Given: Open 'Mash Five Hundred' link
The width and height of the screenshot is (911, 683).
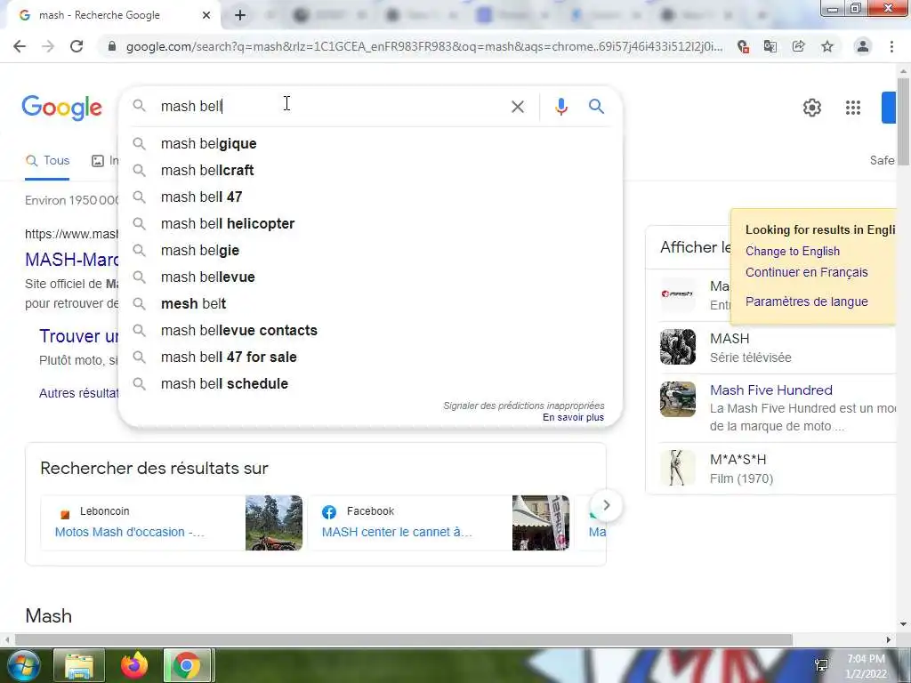Looking at the screenshot, I should [x=771, y=390].
